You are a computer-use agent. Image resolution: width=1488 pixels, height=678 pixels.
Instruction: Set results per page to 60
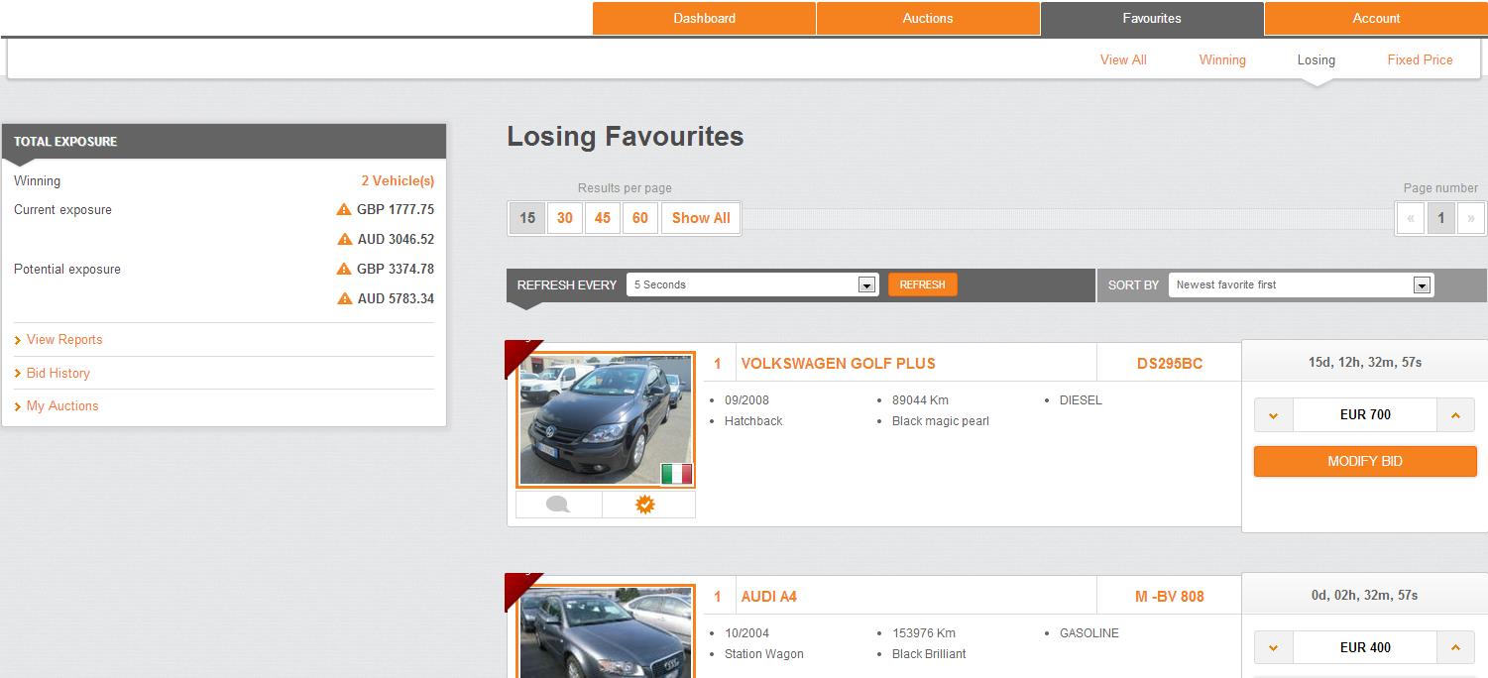point(640,218)
